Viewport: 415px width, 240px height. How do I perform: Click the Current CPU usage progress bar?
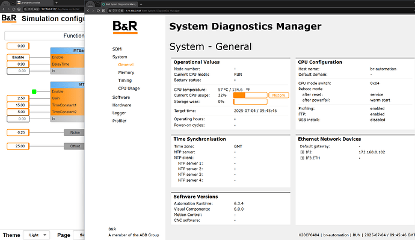click(250, 95)
